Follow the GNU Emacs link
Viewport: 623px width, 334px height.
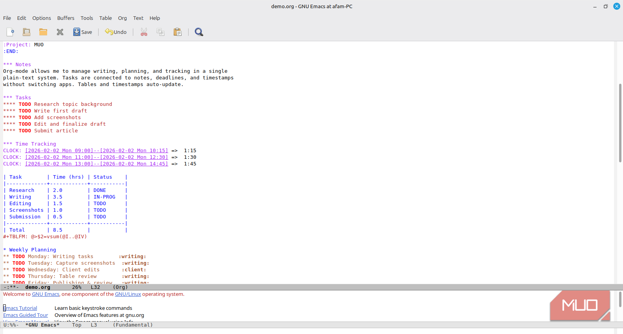[x=46, y=294]
